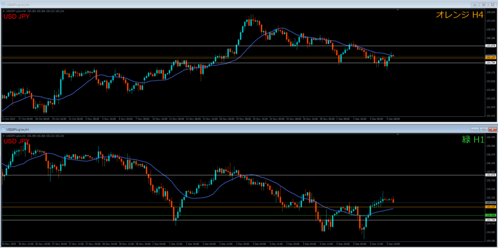Click the H1 chart window's title bar icon
Viewport: 498px width, 248px height.
(3, 129)
